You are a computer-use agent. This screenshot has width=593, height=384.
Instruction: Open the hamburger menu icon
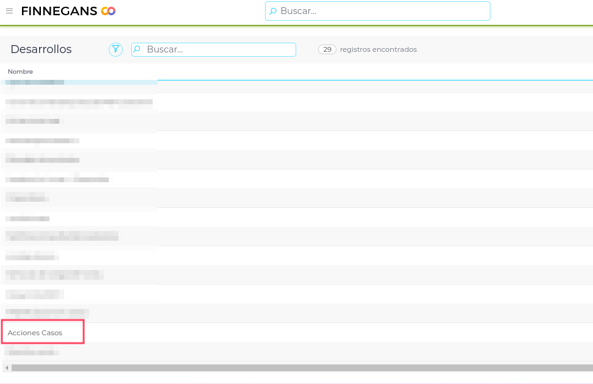click(x=9, y=11)
